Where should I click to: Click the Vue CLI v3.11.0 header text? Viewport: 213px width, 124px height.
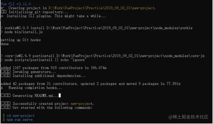click(x=16, y=4)
